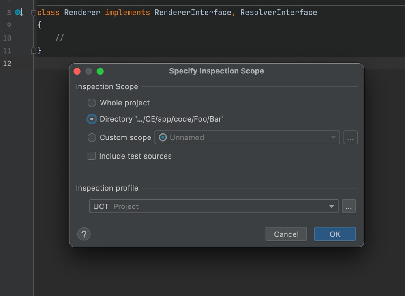Close the Specify Inspection Scope dialog
This screenshot has width=405, height=296.
tap(77, 71)
